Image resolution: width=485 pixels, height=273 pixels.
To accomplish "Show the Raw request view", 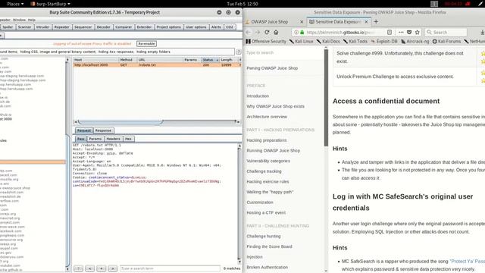I will [81, 139].
